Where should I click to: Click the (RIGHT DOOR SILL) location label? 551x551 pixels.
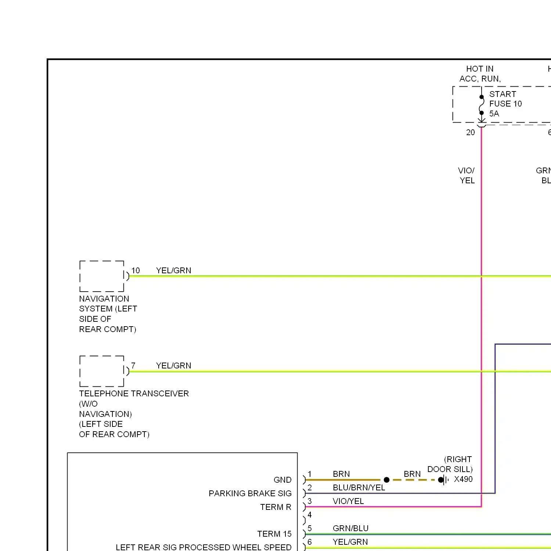[x=450, y=464]
